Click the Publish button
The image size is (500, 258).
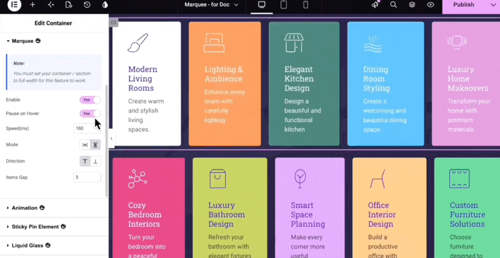464,5
